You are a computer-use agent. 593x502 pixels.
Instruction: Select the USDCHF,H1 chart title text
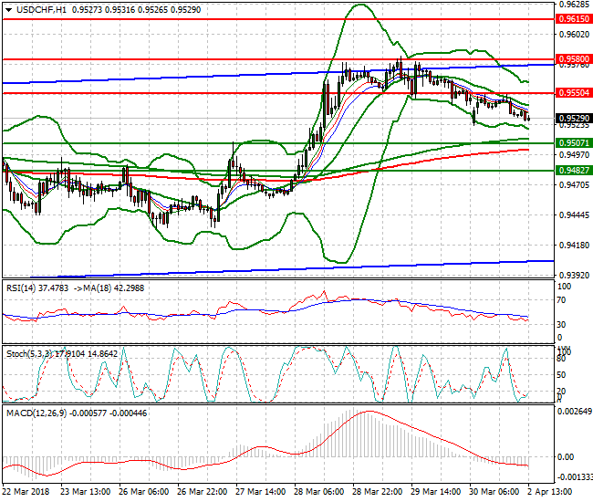coord(41,10)
